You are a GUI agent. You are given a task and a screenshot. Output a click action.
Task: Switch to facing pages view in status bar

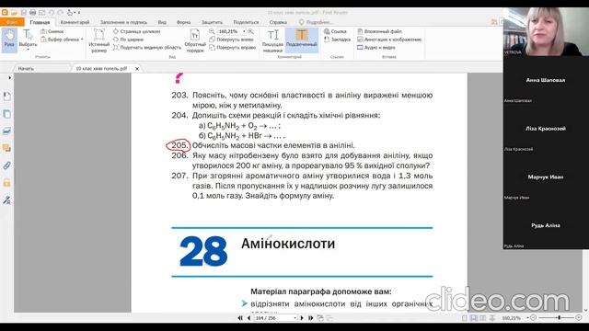click(x=482, y=318)
